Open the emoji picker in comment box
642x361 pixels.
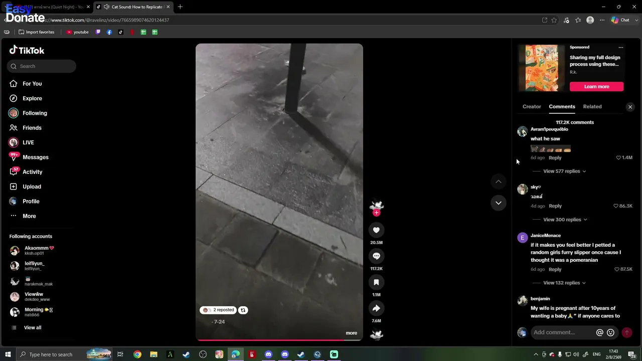click(x=610, y=332)
